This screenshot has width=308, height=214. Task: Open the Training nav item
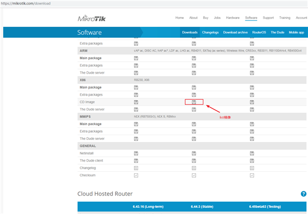pos(285,17)
